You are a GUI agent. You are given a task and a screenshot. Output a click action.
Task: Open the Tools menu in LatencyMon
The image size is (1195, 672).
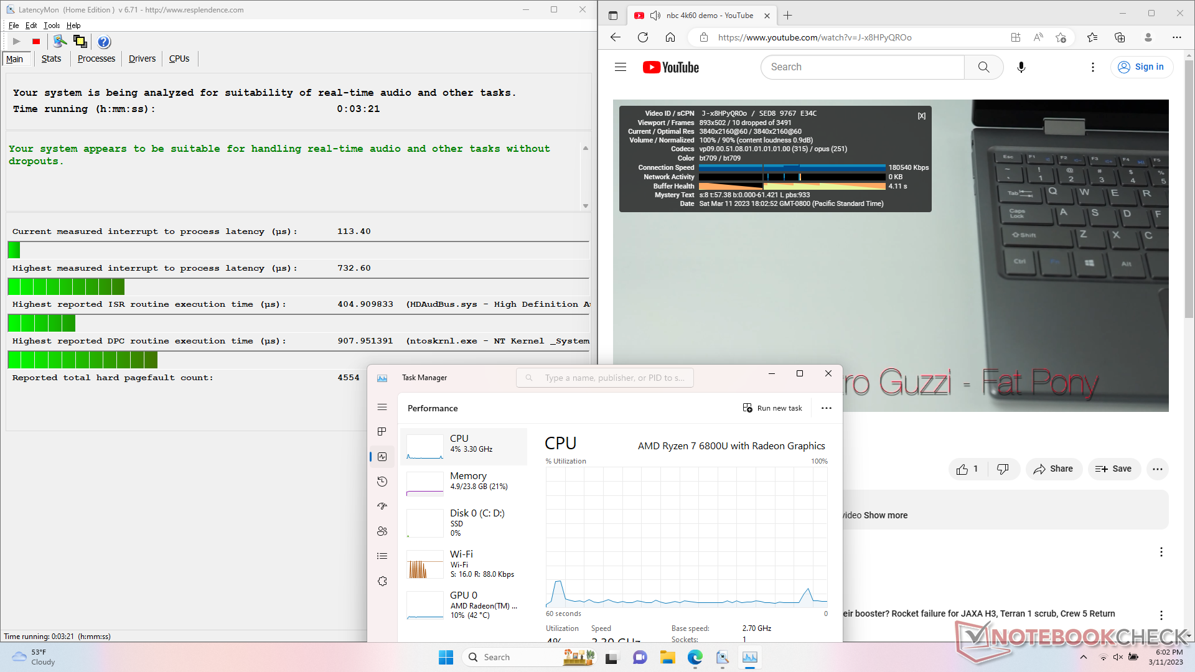coord(52,26)
